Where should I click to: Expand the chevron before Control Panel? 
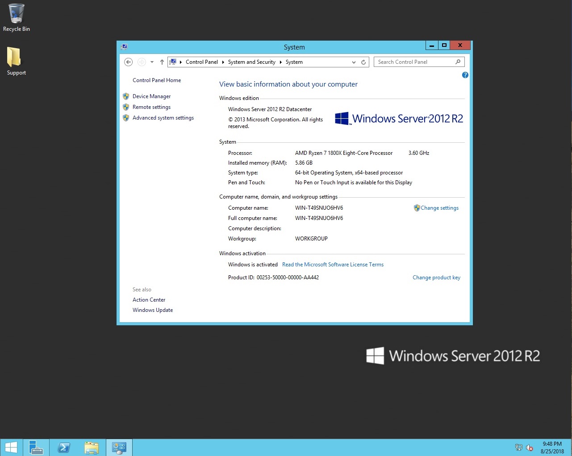click(x=180, y=62)
